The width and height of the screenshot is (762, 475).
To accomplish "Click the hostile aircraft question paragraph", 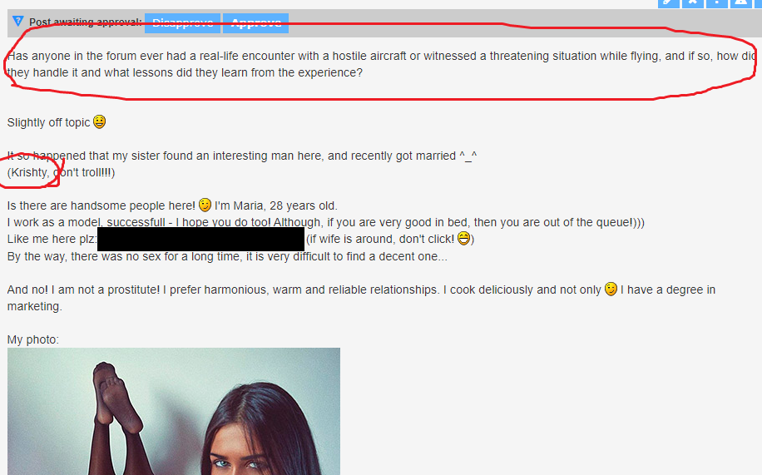I will [381, 64].
